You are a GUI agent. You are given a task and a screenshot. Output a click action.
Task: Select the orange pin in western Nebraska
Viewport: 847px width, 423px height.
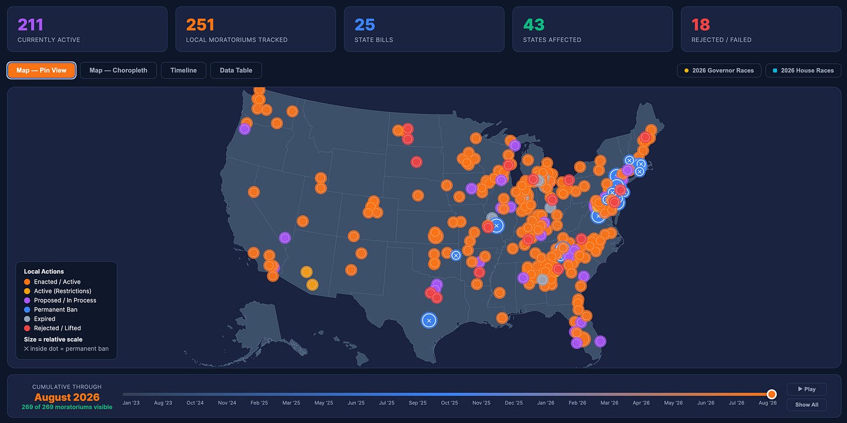(418, 195)
